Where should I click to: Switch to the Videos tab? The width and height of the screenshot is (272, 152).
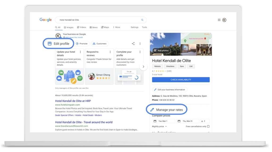pos(82,27)
